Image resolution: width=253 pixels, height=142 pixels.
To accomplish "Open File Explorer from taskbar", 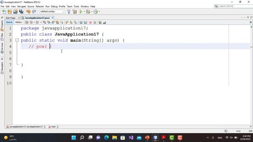I will (115, 138).
